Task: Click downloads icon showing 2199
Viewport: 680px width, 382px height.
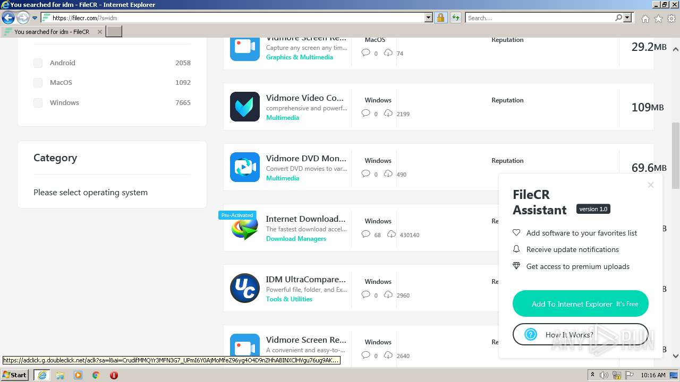Action: (x=388, y=113)
